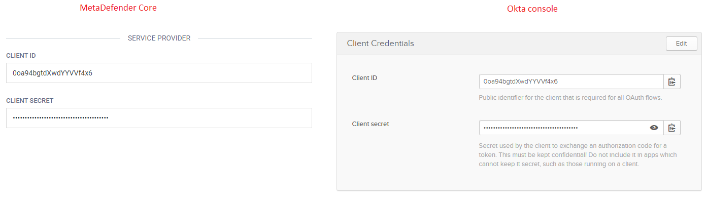The height and width of the screenshot is (198, 707).
Task: Select the Okta Client ID text box
Action: [x=571, y=82]
